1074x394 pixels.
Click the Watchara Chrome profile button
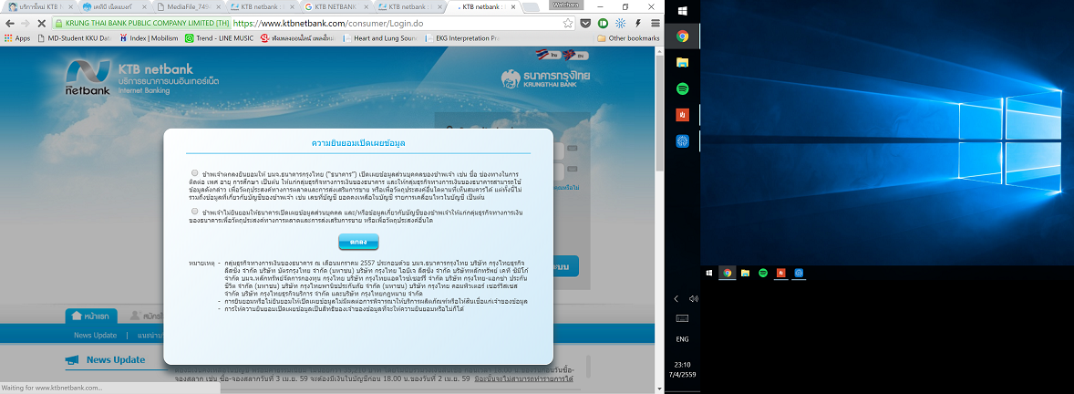(566, 5)
